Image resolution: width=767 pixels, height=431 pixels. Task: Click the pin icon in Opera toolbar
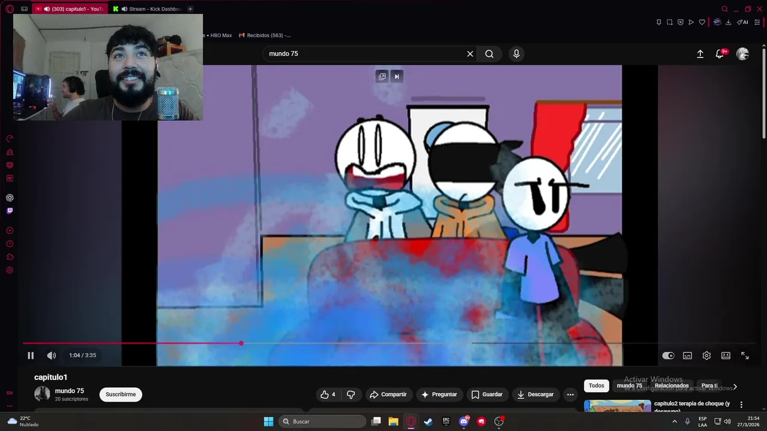pyautogui.click(x=659, y=22)
